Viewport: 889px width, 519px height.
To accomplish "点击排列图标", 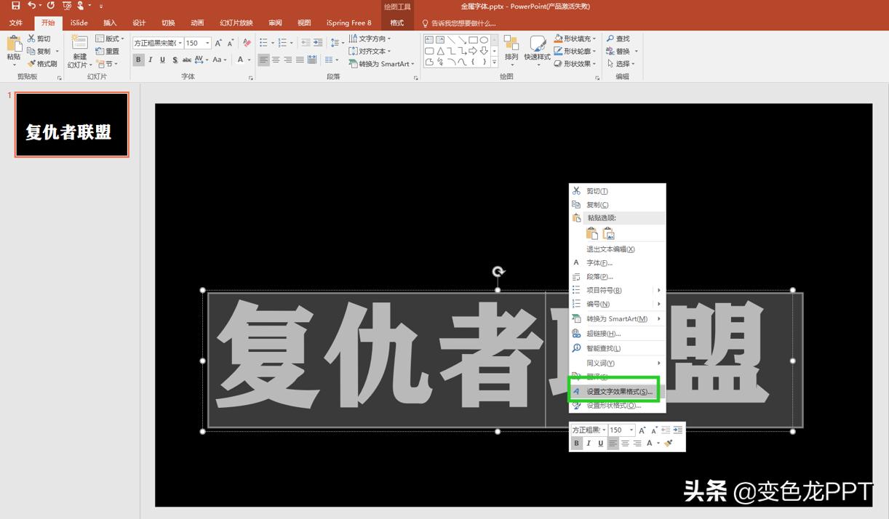I will [x=512, y=51].
